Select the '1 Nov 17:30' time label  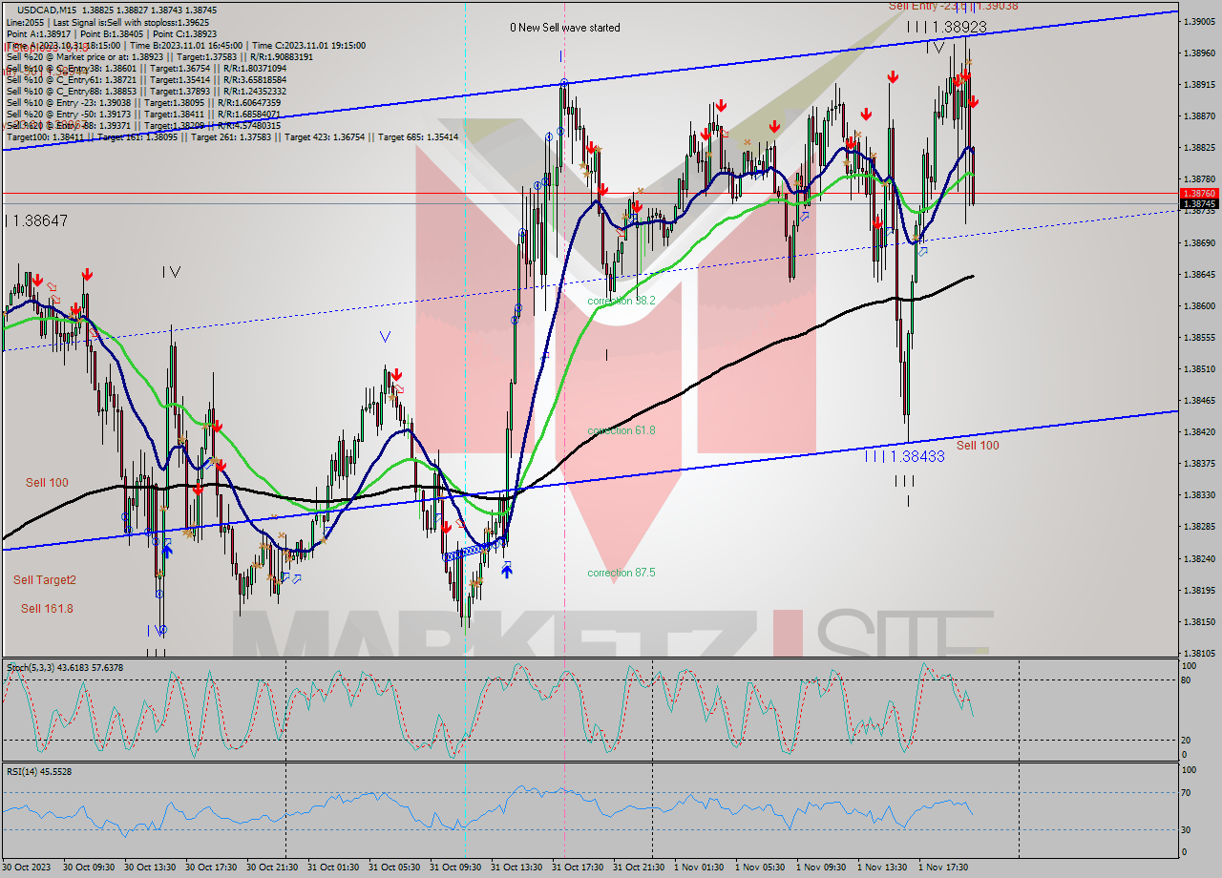(943, 868)
